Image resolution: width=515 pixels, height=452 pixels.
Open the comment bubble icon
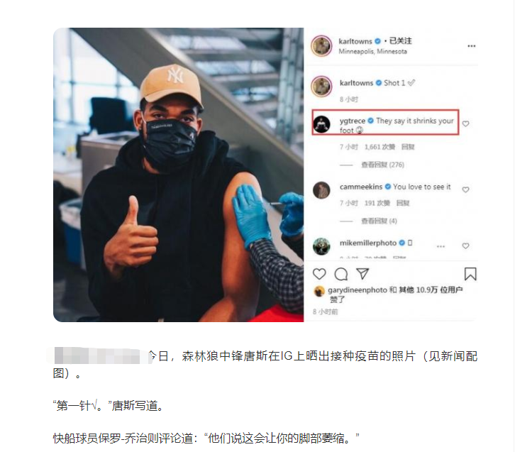pos(341,274)
